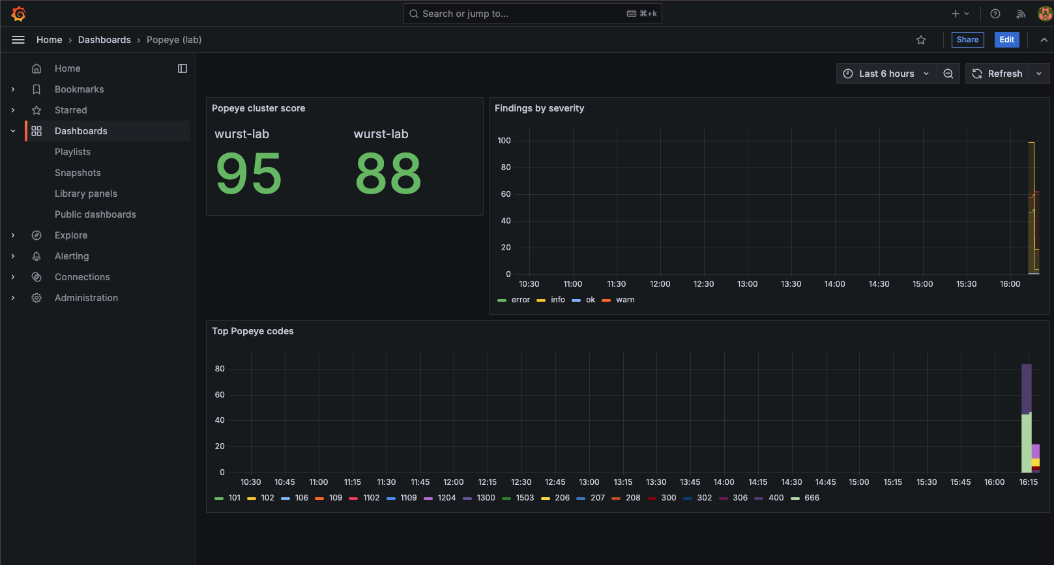The height and width of the screenshot is (565, 1054).
Task: Toggle code 101 series in legend
Action: click(235, 498)
